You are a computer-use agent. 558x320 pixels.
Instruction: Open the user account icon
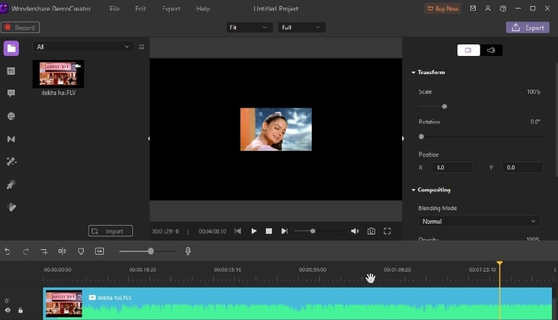[x=488, y=8]
